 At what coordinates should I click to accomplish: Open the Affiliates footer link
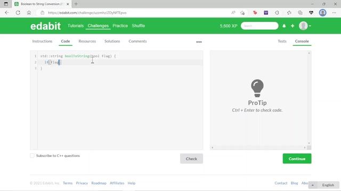coord(117,183)
